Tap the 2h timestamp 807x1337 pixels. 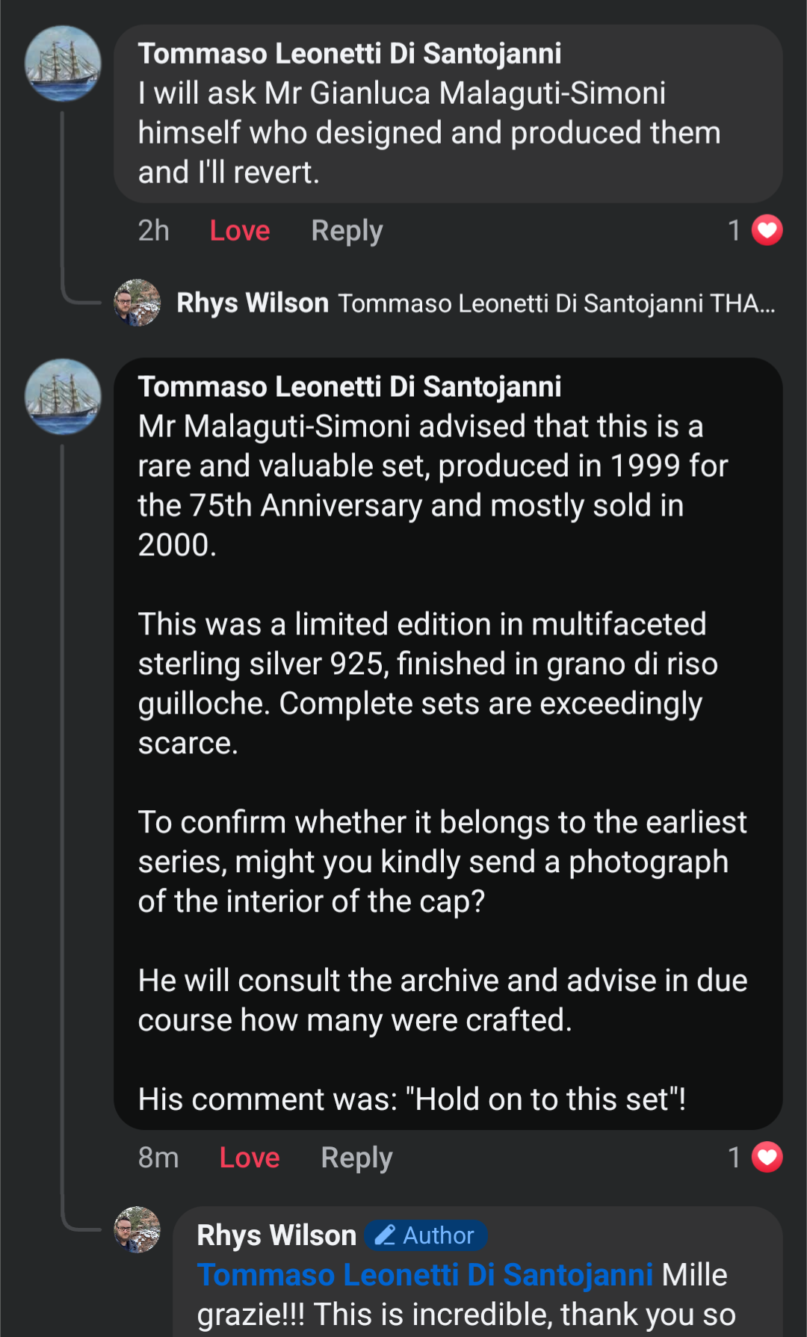pos(154,231)
